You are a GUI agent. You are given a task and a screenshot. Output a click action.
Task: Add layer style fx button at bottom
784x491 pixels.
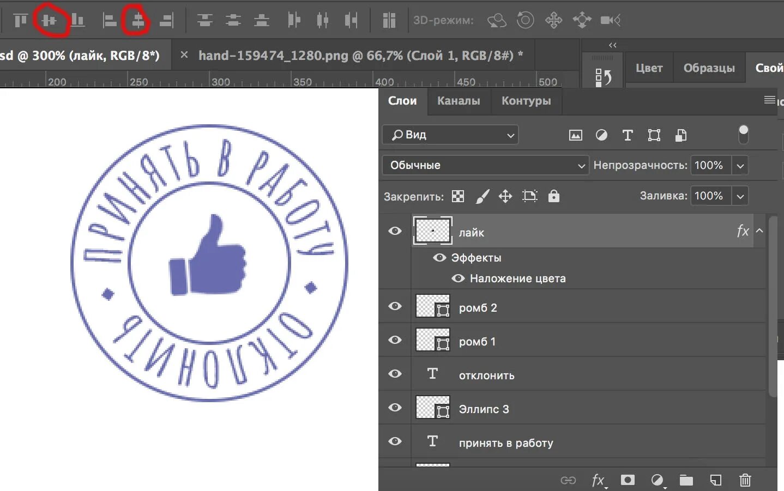point(599,480)
